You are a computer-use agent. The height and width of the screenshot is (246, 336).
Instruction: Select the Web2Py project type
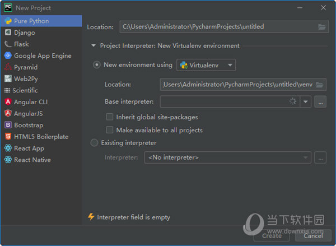[x=41, y=79]
